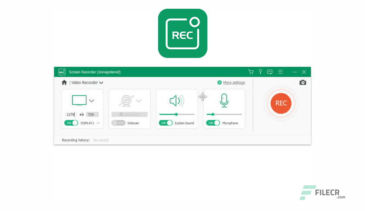This screenshot has height=211, width=365.
Task: Click the disabled webcam icon
Action: click(127, 101)
